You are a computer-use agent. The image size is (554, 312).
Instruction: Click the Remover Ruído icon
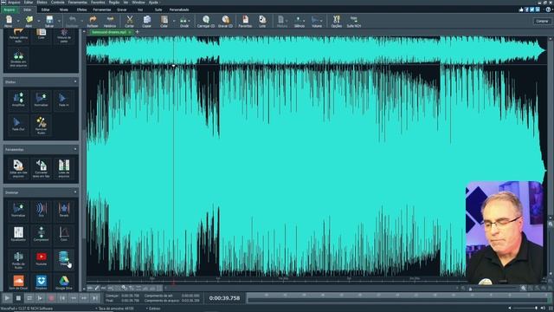[x=41, y=125]
